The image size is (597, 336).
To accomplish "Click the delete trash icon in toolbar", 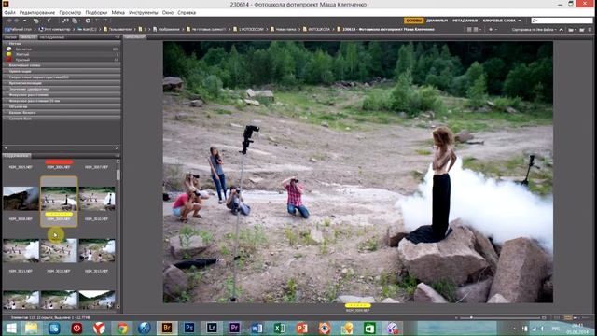I will pos(590,29).
